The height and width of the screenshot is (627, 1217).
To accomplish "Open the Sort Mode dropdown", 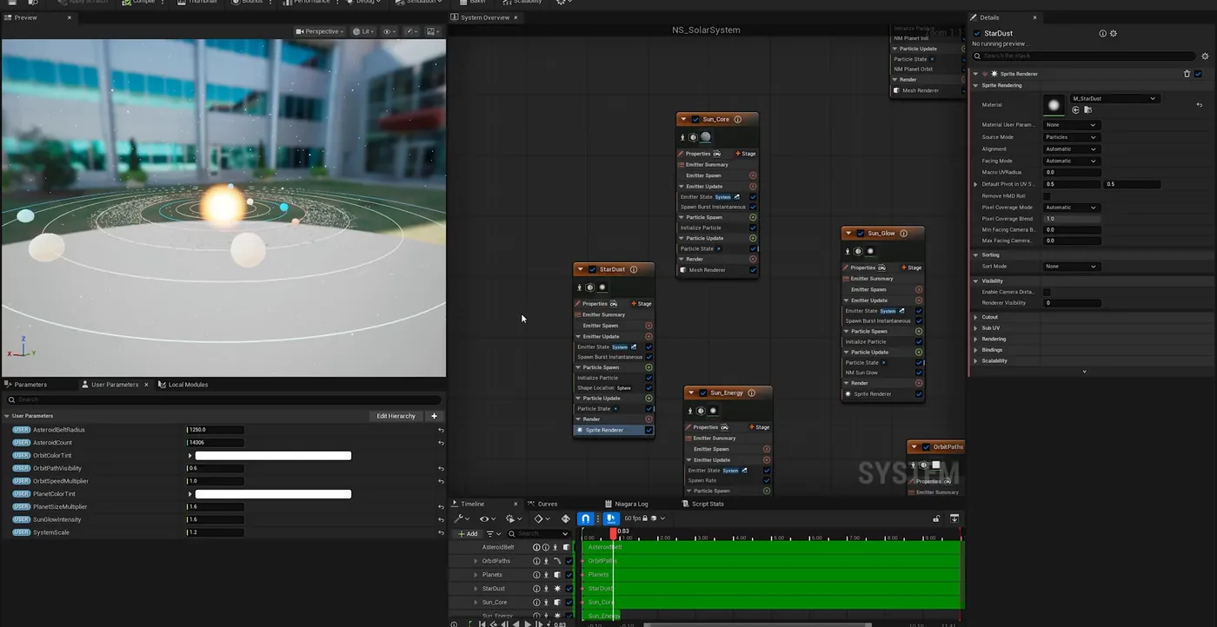I will coord(1071,267).
